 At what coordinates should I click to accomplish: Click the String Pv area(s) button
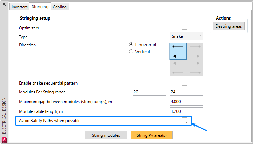click(152, 135)
